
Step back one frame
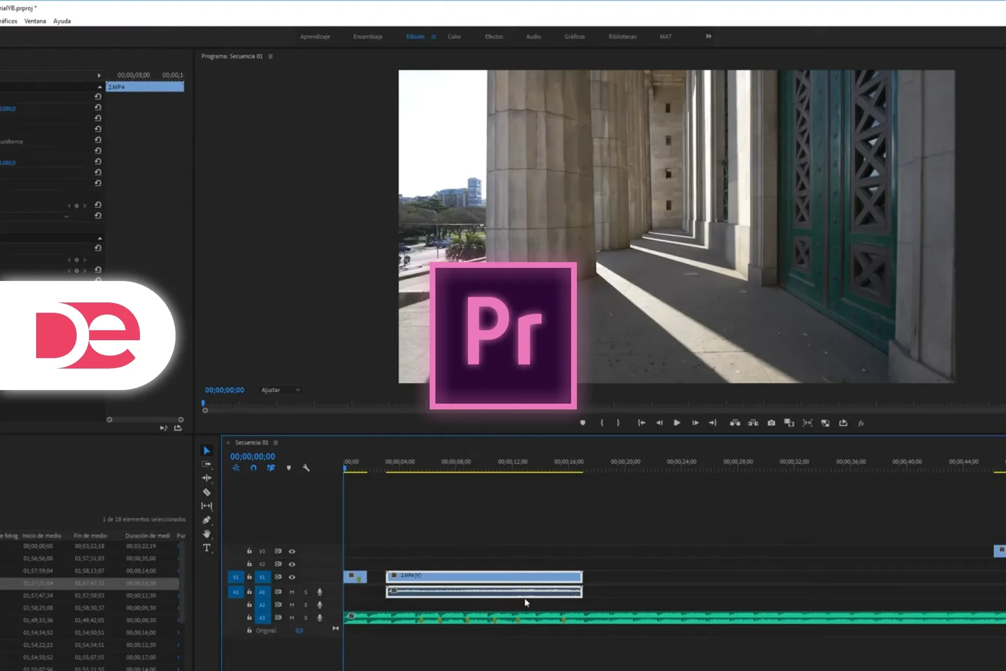[x=659, y=423]
